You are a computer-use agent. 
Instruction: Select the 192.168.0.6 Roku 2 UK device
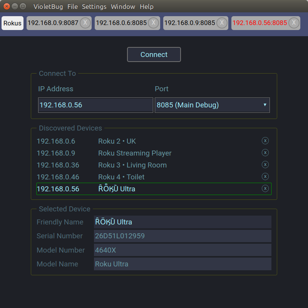154,141
